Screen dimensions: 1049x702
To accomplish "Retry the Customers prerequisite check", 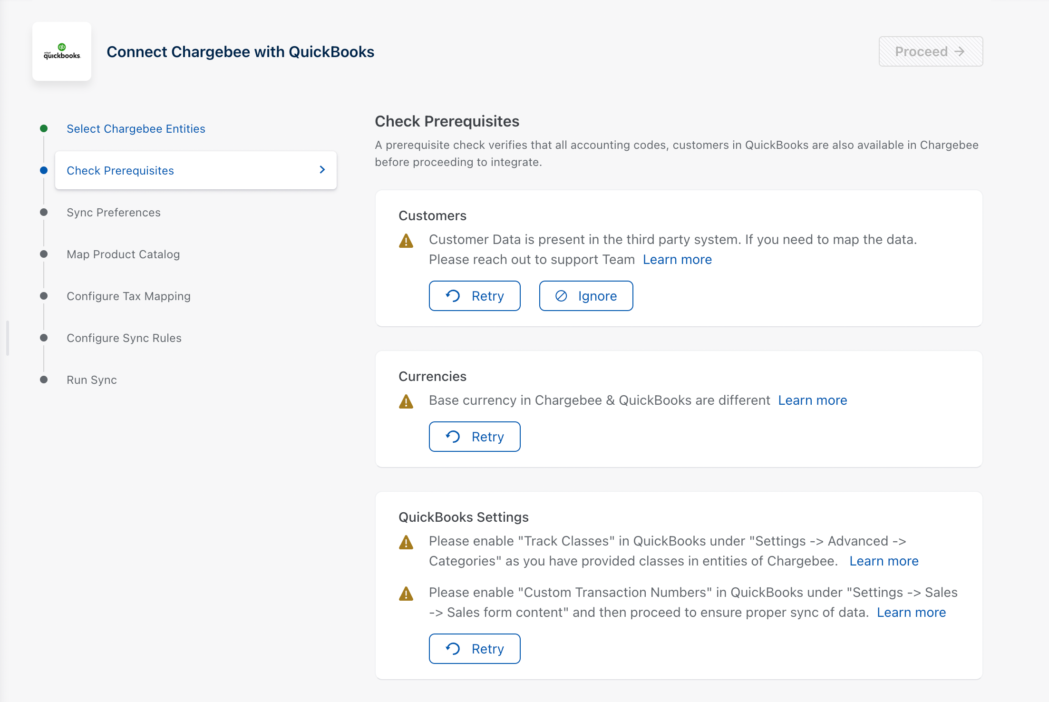I will click(x=475, y=296).
